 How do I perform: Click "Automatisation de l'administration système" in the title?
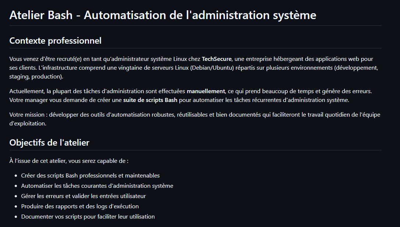click(200, 15)
